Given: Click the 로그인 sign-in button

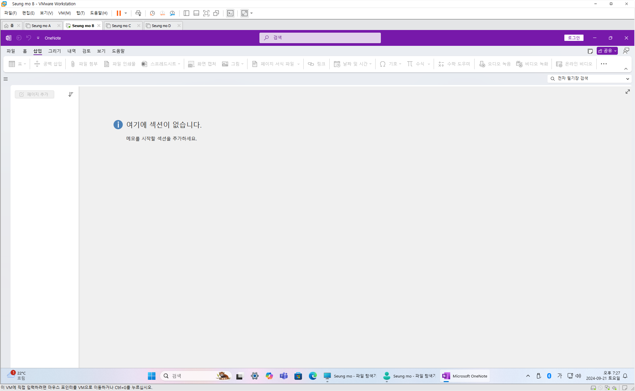Looking at the screenshot, I should pos(574,38).
